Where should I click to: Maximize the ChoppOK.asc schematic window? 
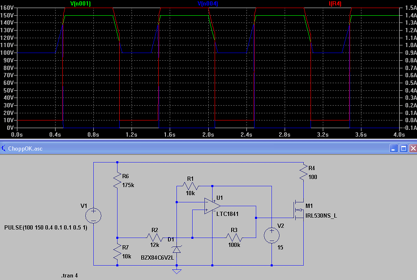click(x=403, y=148)
